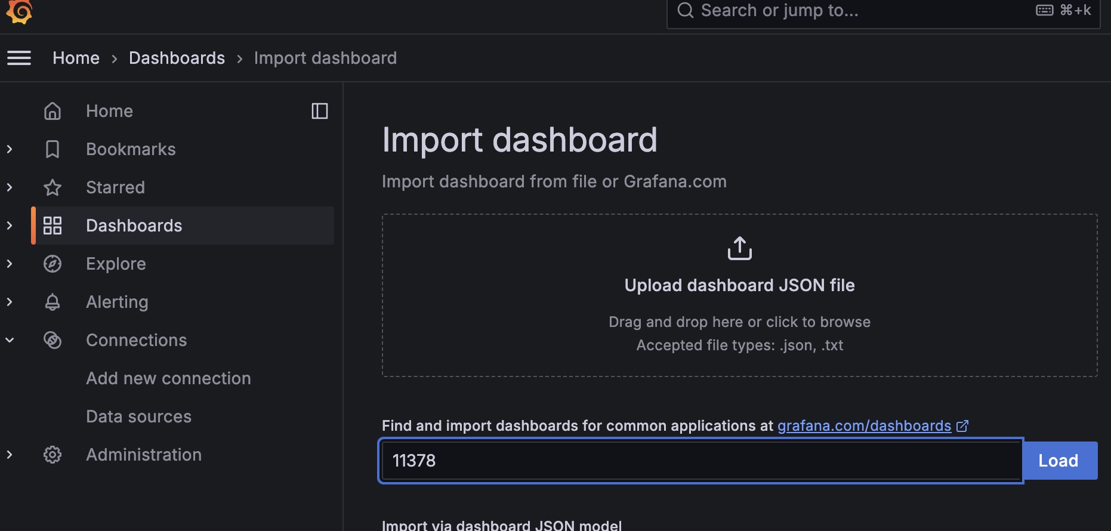Open Bookmarks in the sidebar menu
1111x531 pixels.
(x=131, y=149)
